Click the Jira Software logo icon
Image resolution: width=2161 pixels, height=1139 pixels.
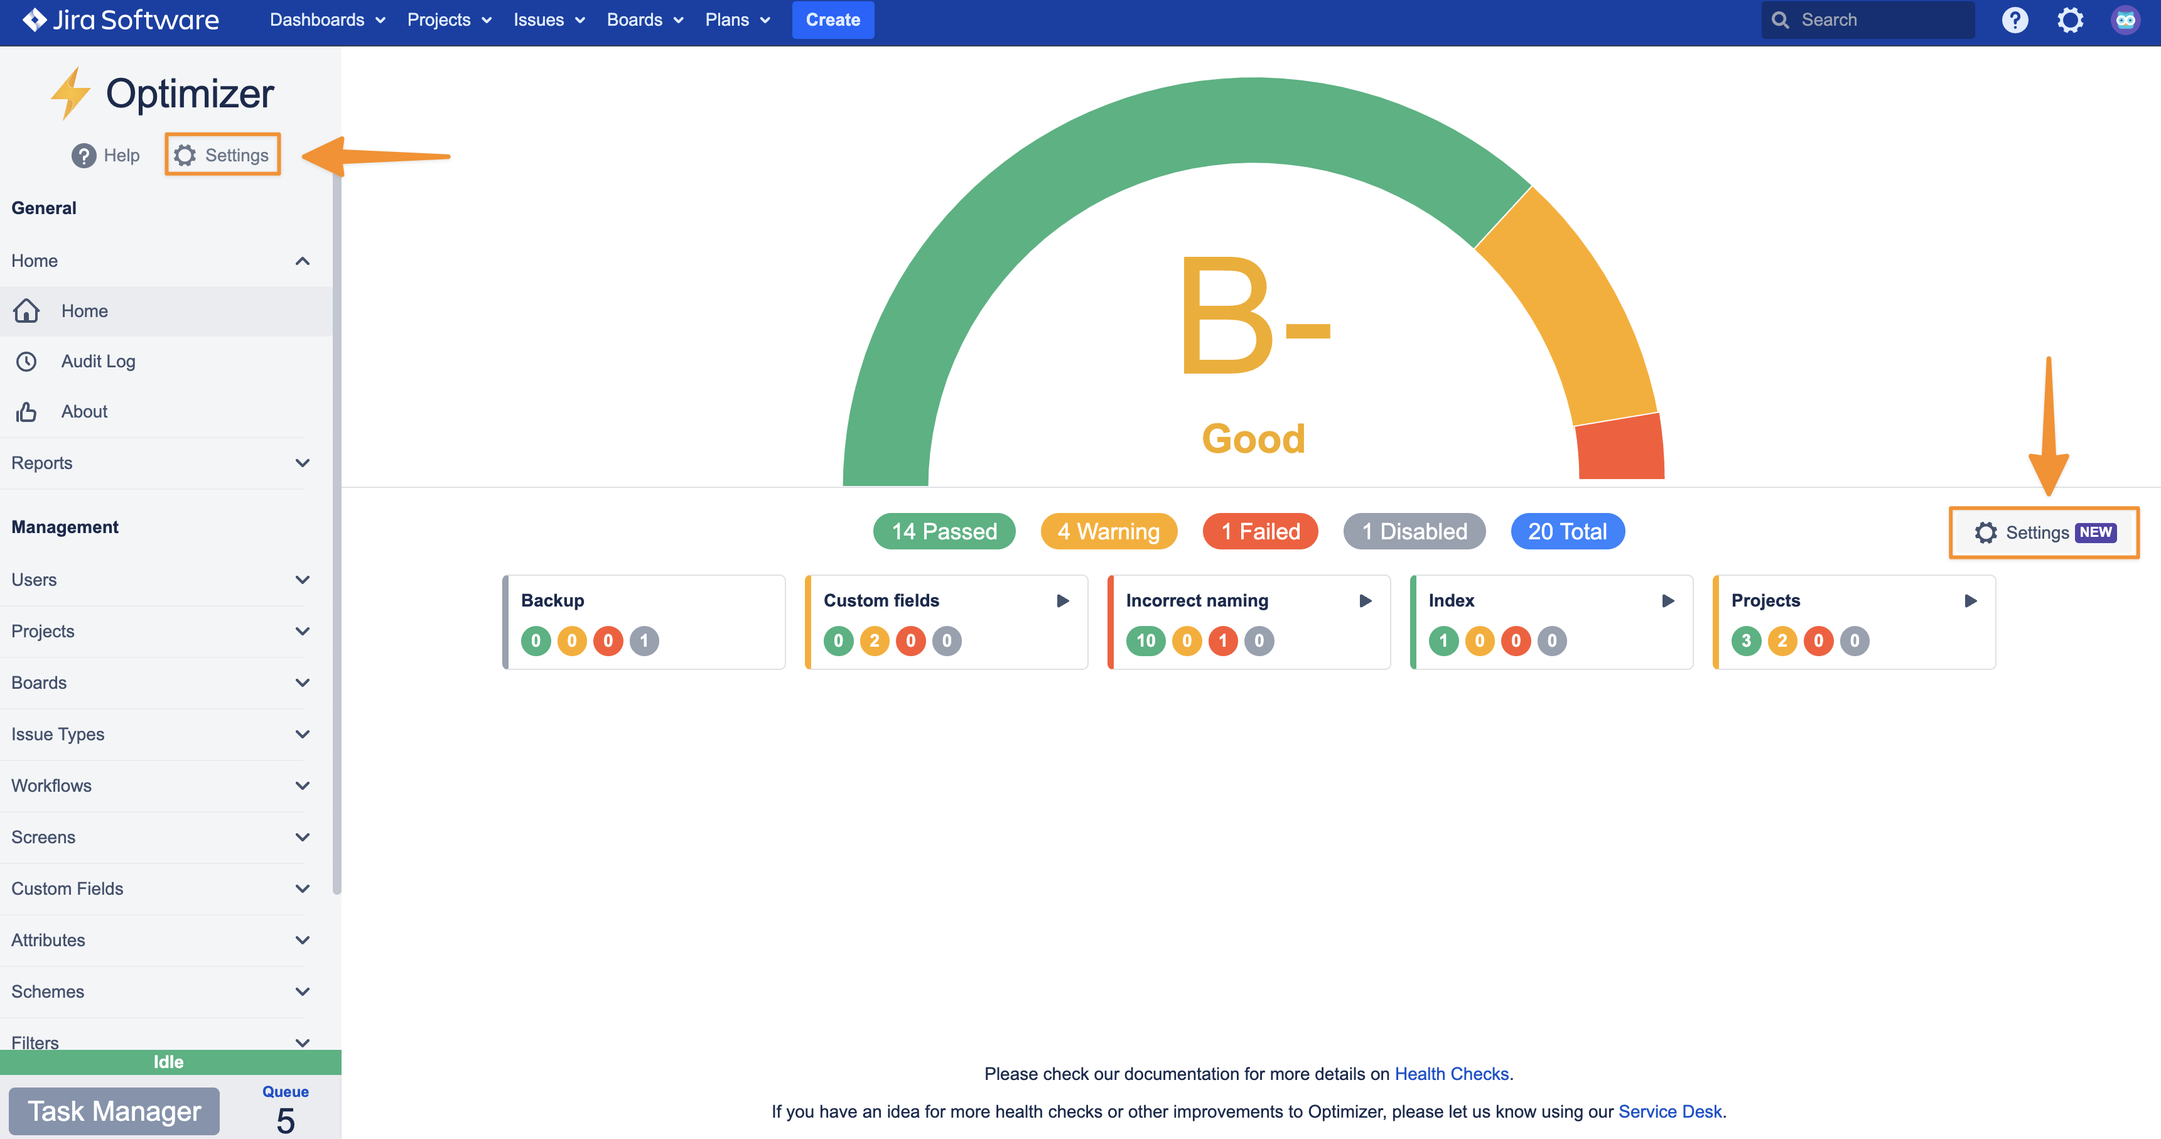click(35, 19)
